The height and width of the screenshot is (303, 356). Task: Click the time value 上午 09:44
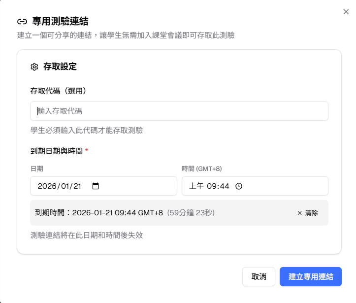click(x=209, y=186)
